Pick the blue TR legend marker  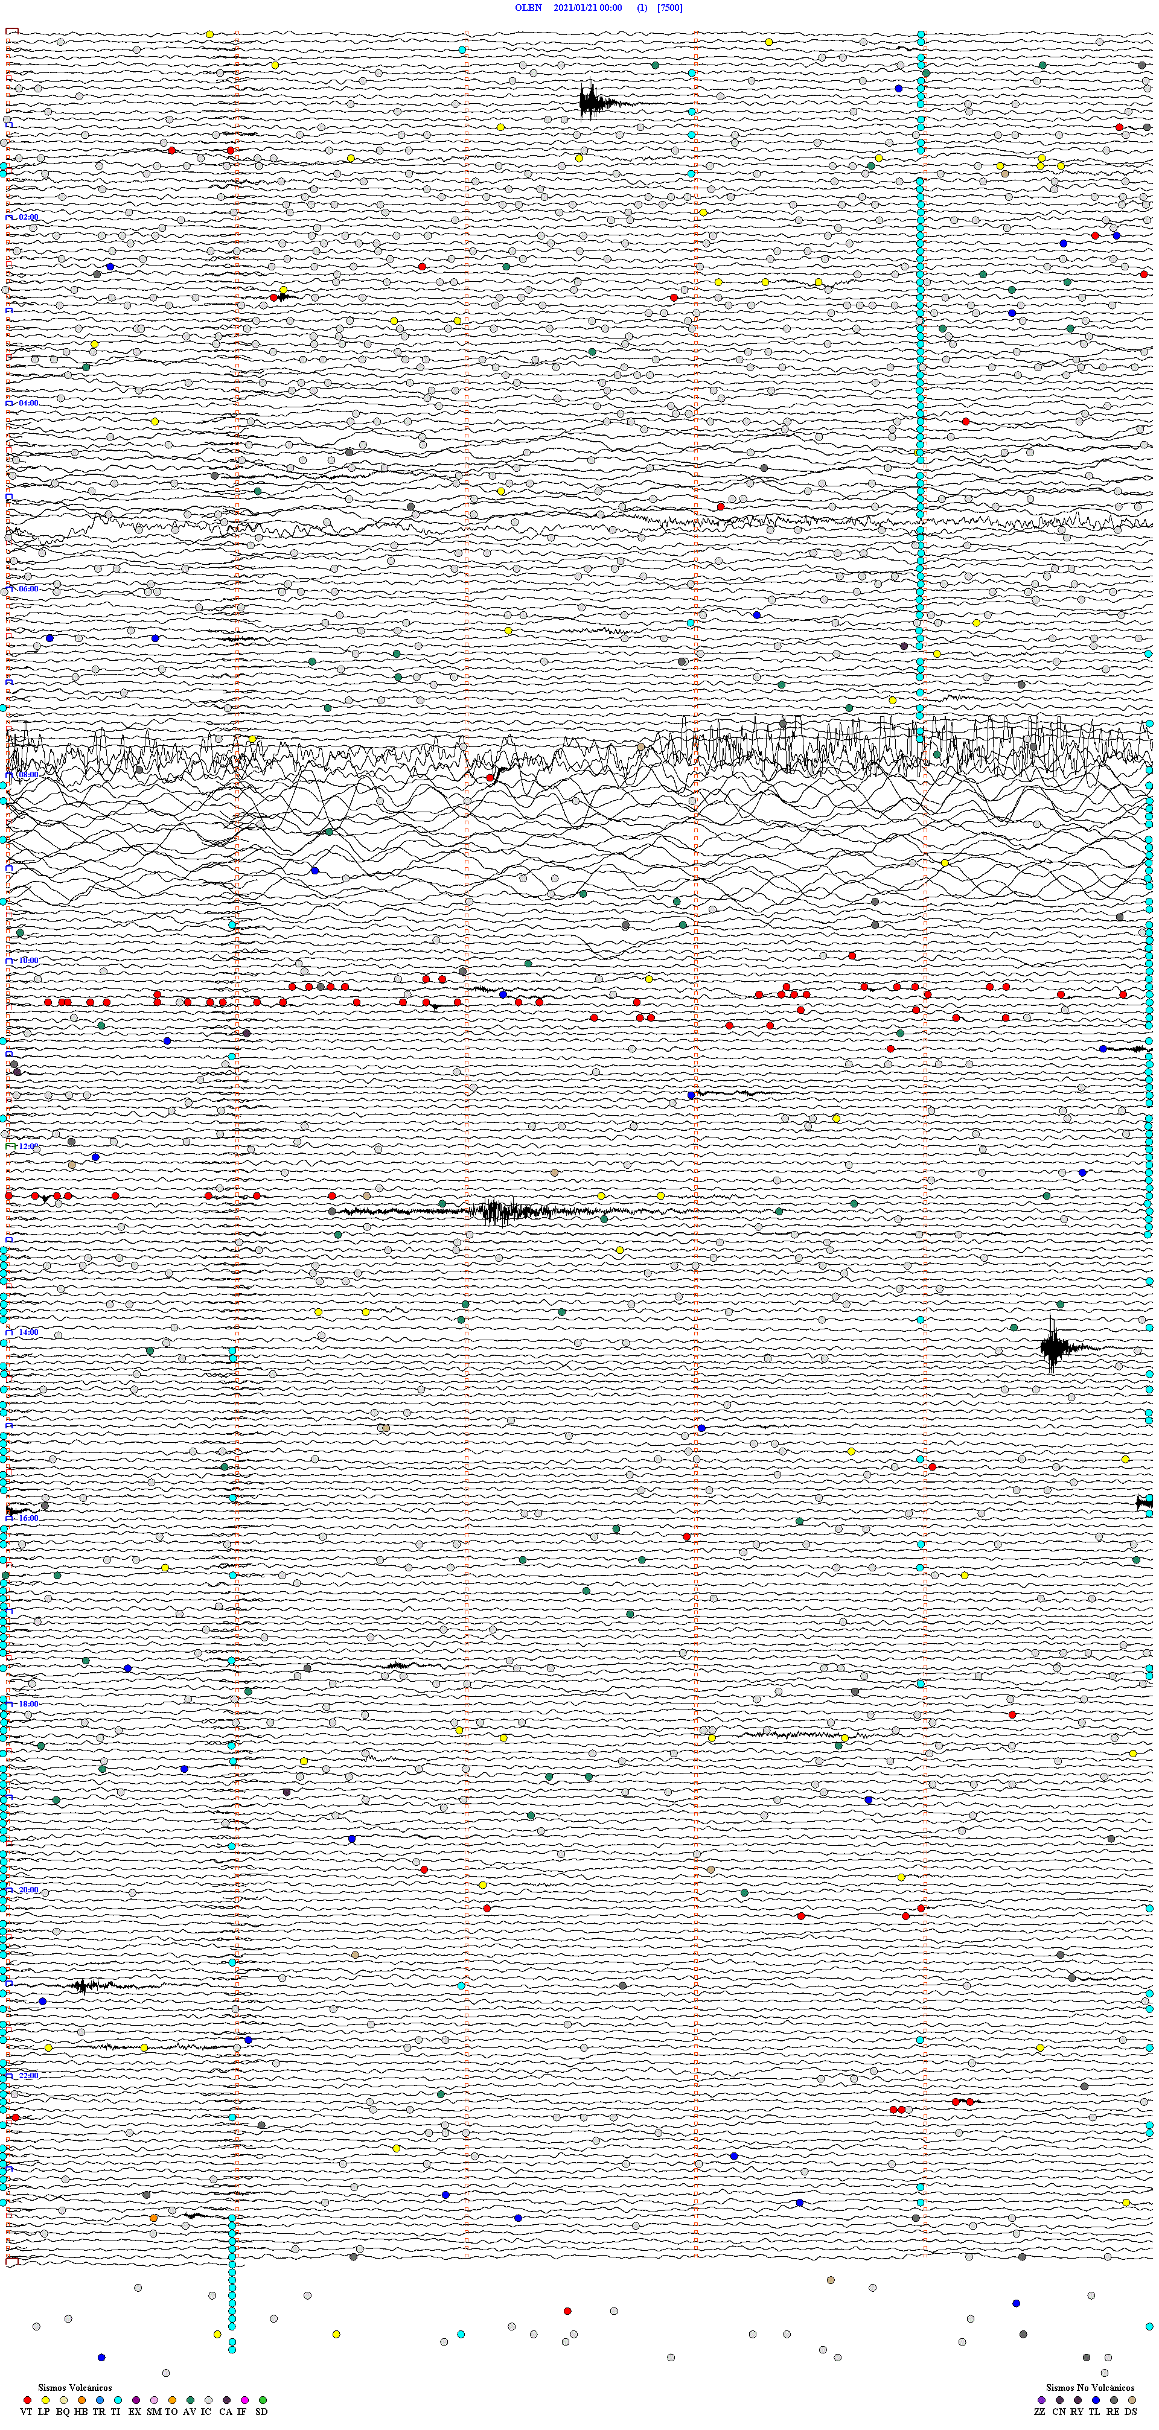pos(100,2400)
